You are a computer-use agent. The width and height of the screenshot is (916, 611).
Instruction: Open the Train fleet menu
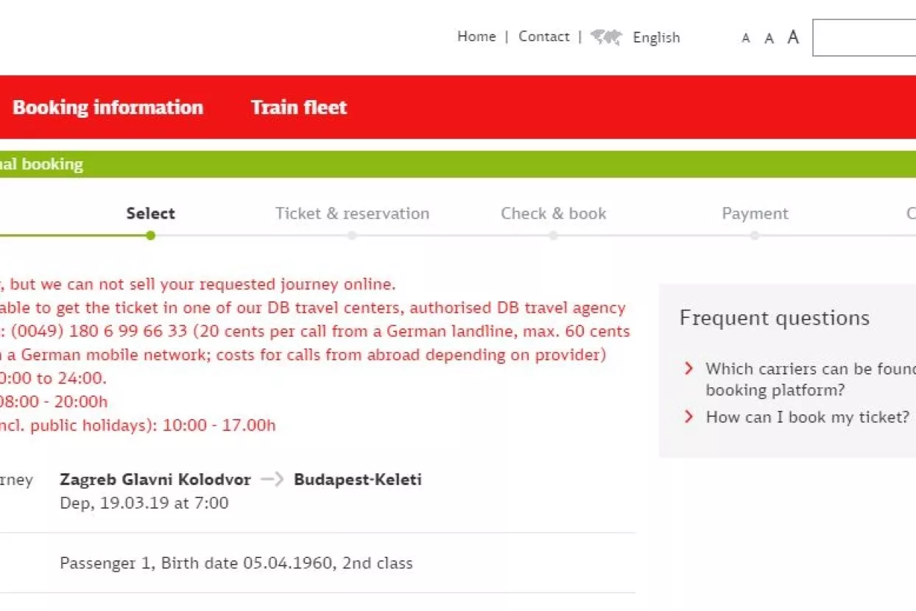299,107
